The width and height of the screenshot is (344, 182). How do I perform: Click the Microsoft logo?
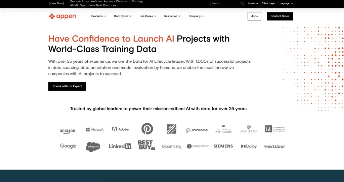(94, 129)
